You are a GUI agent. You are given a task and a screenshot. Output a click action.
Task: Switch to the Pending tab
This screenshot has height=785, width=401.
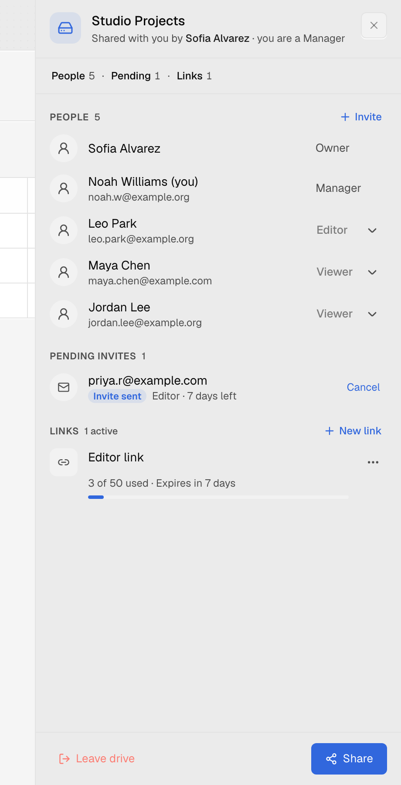coord(136,76)
